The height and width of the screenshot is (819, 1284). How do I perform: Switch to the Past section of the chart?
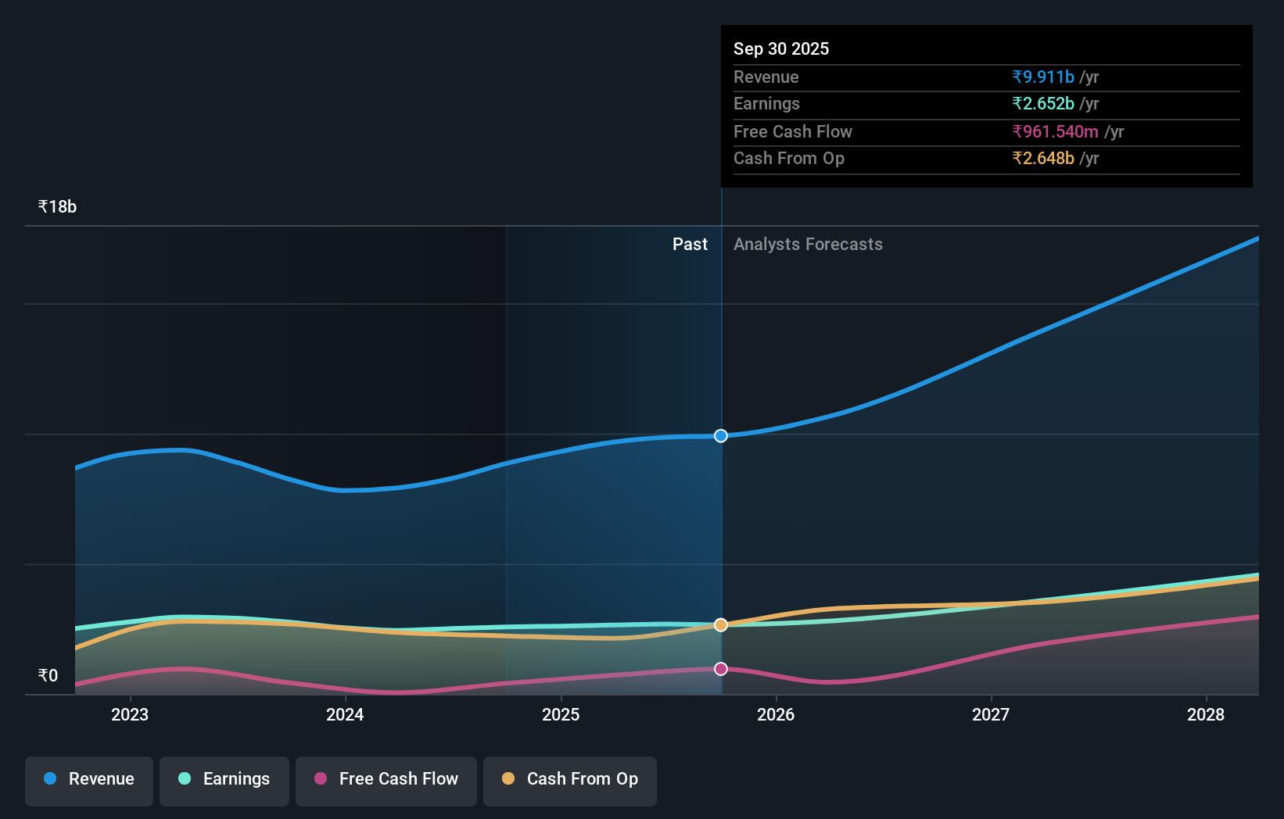(x=690, y=244)
